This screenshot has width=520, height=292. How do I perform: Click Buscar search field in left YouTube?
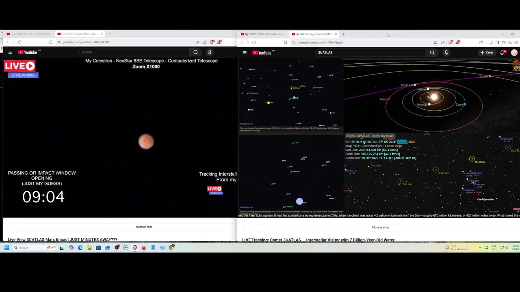click(134, 52)
